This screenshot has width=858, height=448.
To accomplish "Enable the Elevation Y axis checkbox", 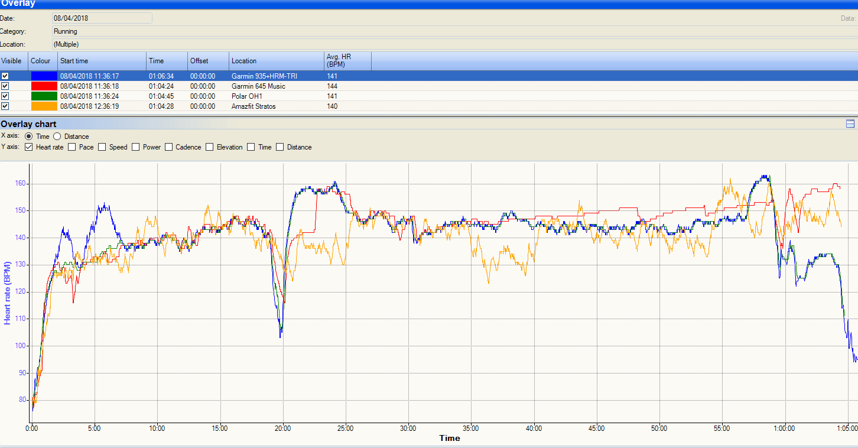I will click(x=210, y=147).
